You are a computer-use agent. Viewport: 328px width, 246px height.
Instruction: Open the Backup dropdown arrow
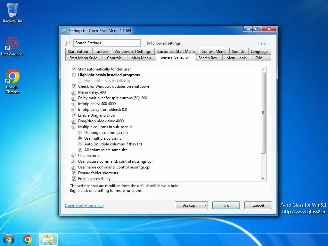click(x=205, y=205)
